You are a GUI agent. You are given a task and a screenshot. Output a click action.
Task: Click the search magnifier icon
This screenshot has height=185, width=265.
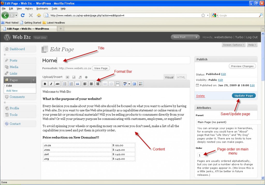click(261, 15)
